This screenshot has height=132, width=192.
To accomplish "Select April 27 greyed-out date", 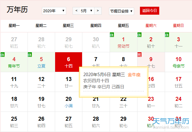I will (x=14, y=42).
